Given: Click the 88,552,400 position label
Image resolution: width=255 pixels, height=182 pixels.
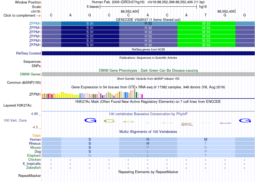Looking at the screenshot, I should [x=129, y=11].
